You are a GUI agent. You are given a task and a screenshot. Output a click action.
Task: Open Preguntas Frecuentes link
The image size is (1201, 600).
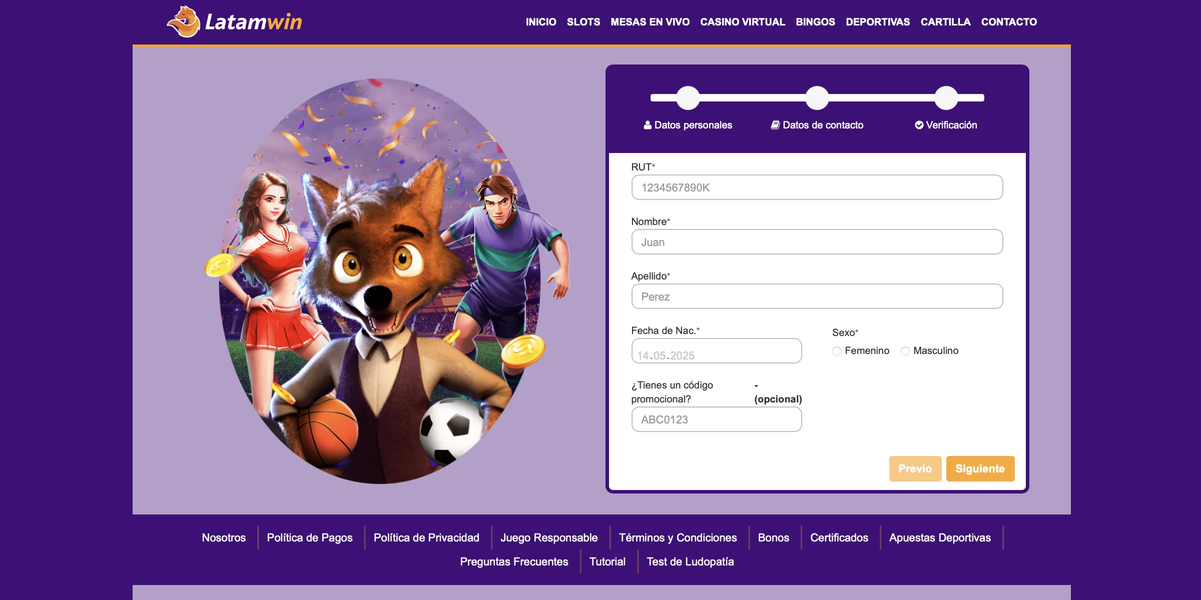point(514,561)
